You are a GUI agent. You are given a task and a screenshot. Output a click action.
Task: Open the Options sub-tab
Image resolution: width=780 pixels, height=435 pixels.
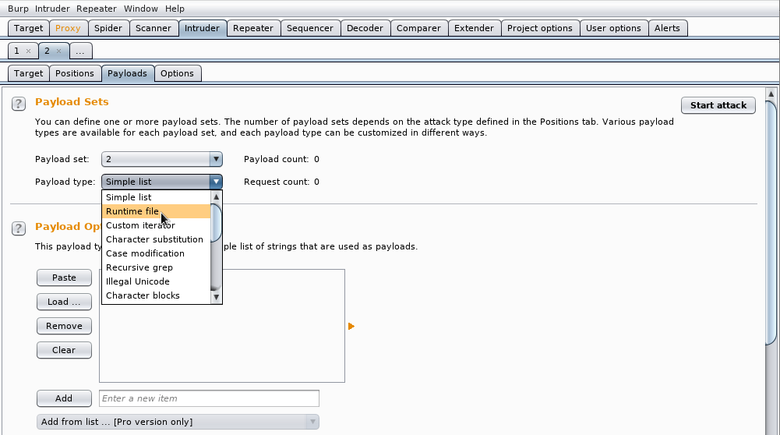[x=177, y=73]
